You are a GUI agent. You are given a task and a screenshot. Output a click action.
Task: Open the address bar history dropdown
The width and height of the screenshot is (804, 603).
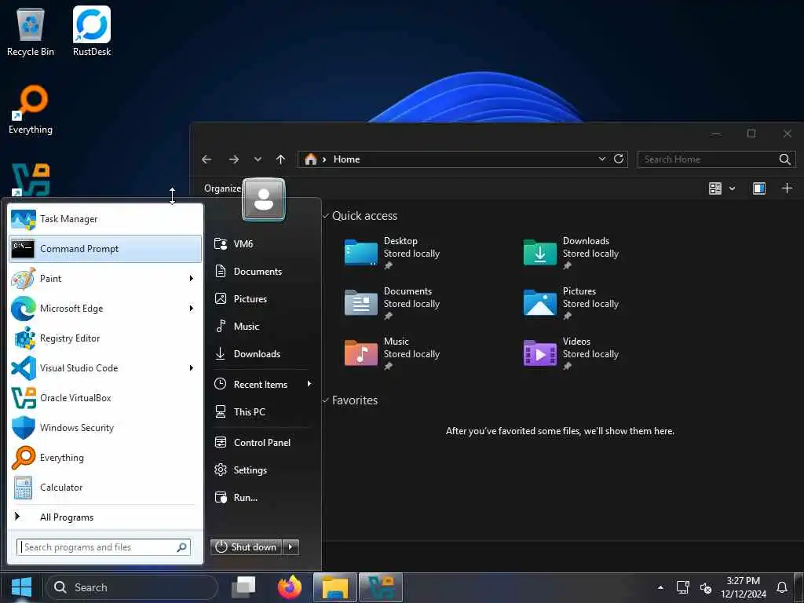point(602,159)
